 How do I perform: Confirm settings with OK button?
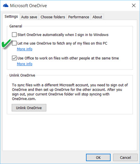coord(98,157)
